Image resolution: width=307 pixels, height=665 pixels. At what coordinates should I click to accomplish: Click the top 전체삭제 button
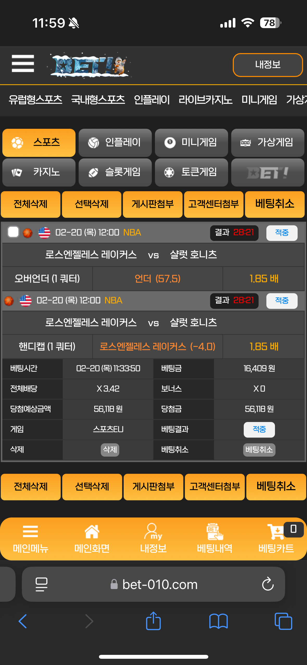click(30, 204)
